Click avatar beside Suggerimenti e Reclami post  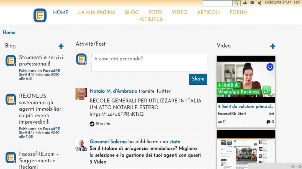click(x=11, y=157)
